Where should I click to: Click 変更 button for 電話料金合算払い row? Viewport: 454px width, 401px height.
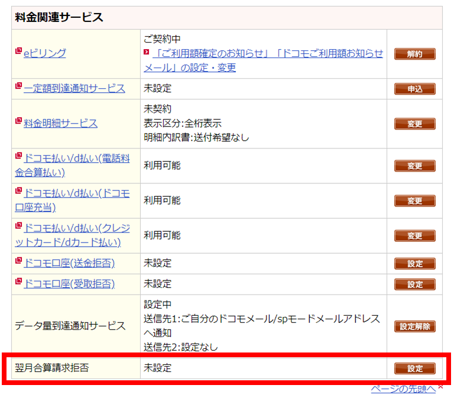pyautogui.click(x=414, y=166)
